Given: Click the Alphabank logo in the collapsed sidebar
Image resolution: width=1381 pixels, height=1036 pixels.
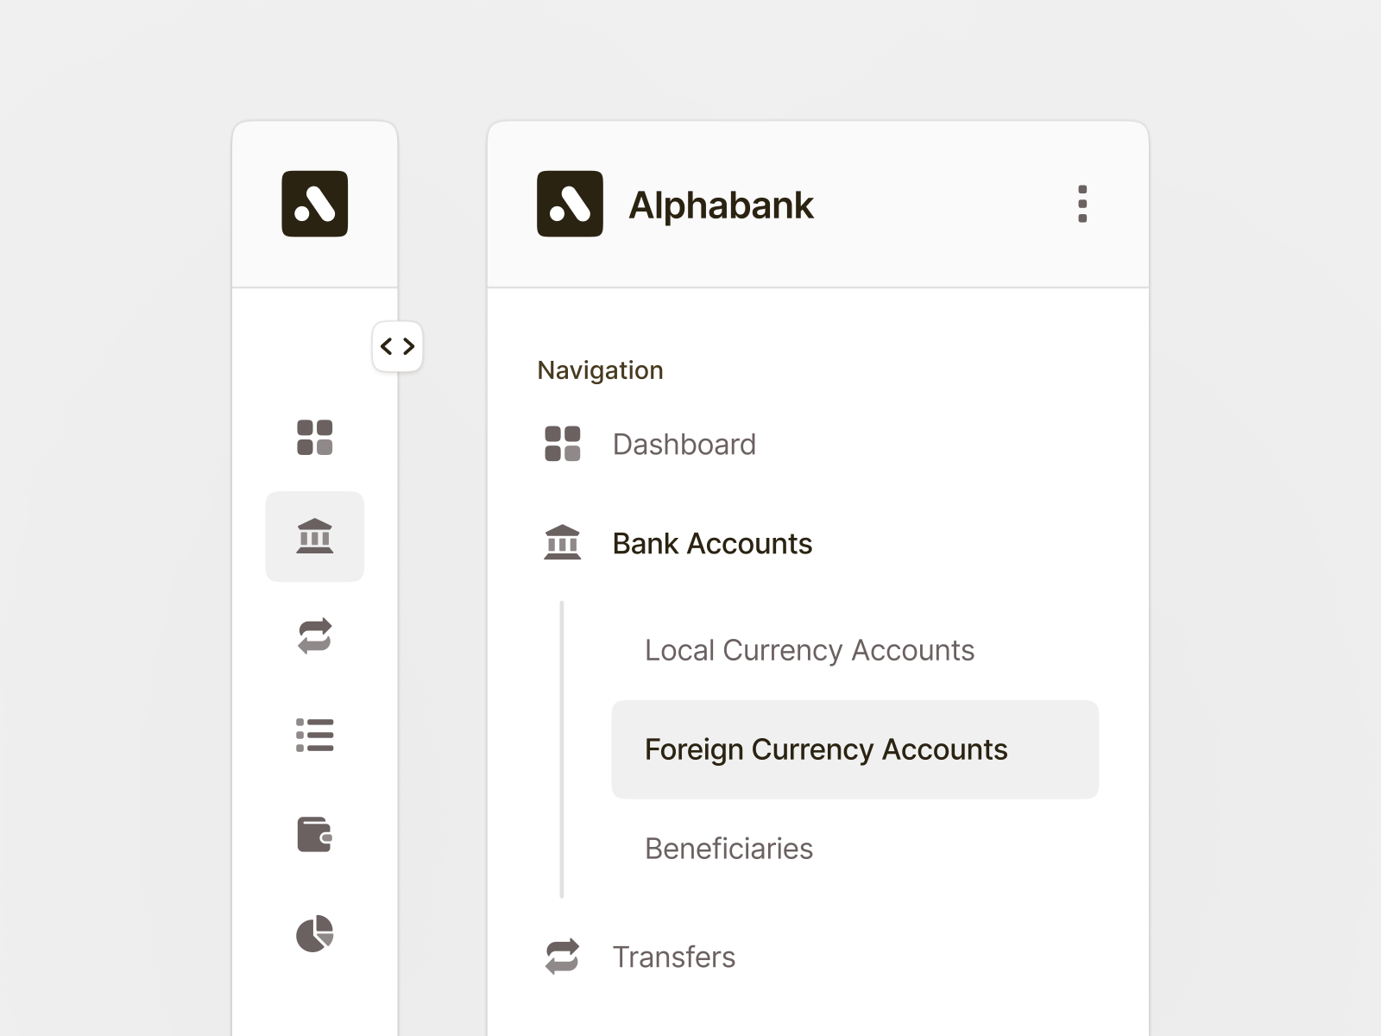Looking at the screenshot, I should tap(314, 204).
